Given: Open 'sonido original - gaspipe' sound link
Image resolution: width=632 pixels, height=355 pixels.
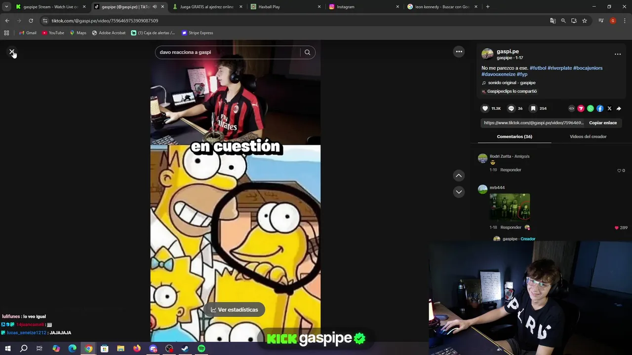Looking at the screenshot, I should pyautogui.click(x=512, y=83).
